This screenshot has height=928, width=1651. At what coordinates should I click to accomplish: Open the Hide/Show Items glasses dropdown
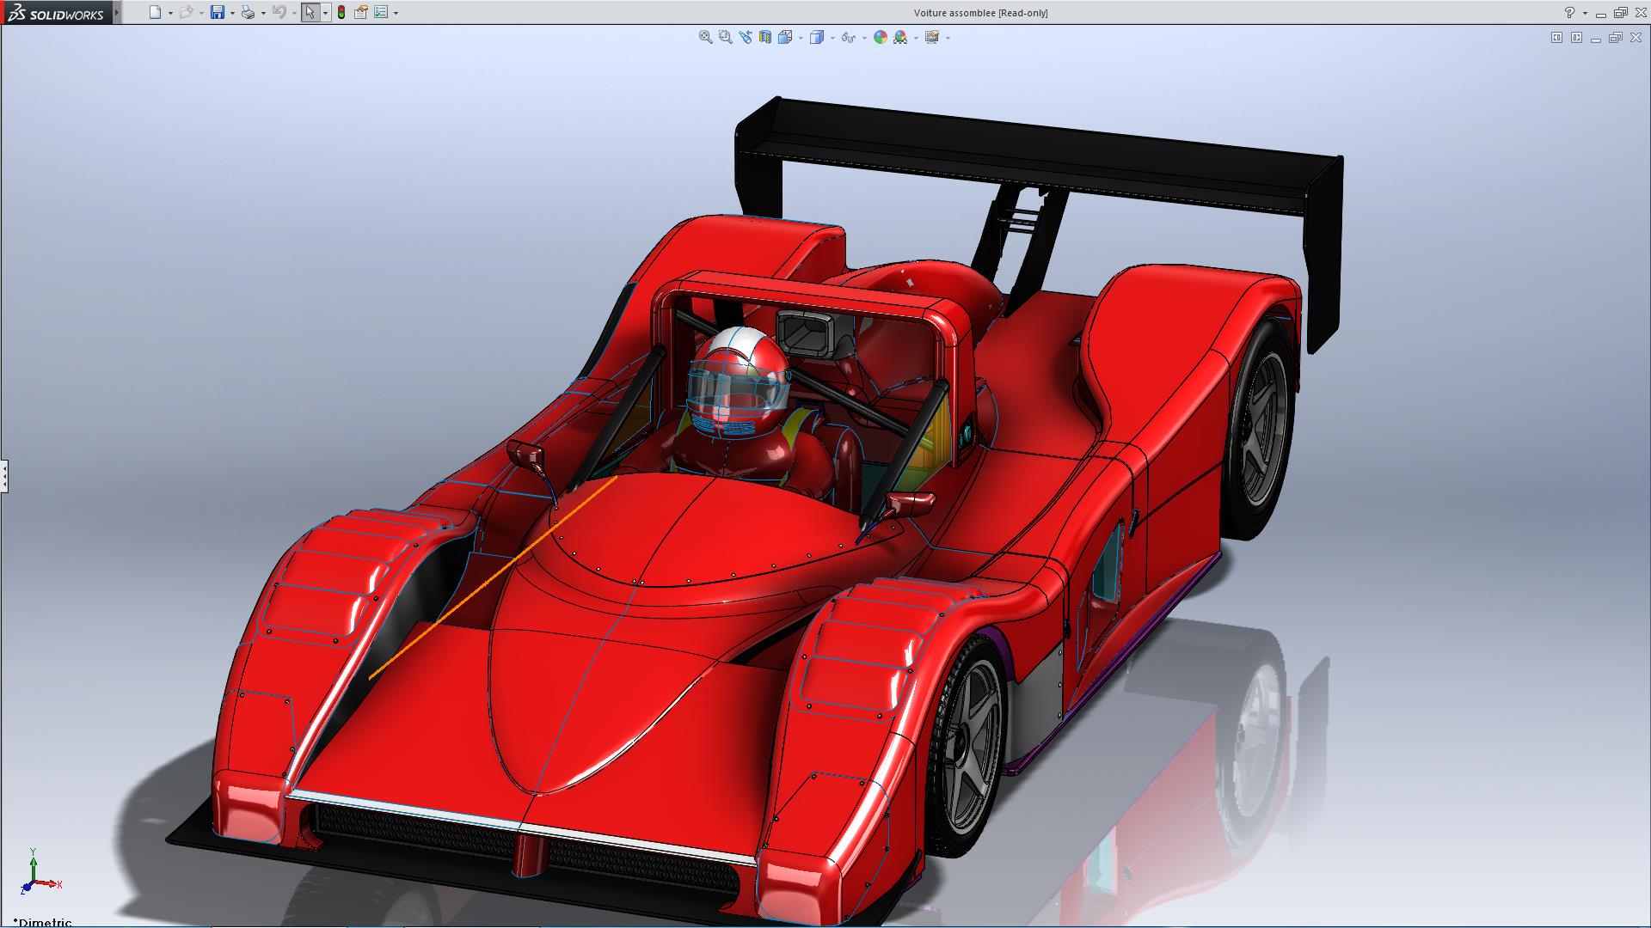coord(863,38)
